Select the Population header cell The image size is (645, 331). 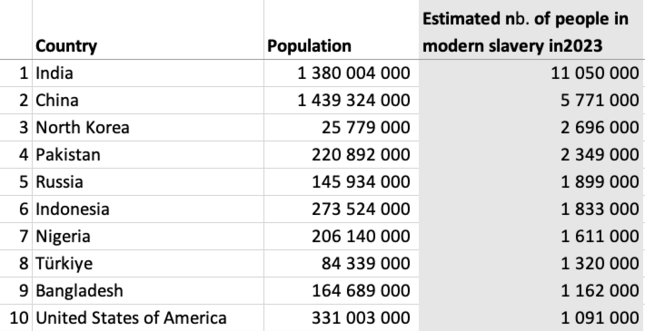coord(342,30)
